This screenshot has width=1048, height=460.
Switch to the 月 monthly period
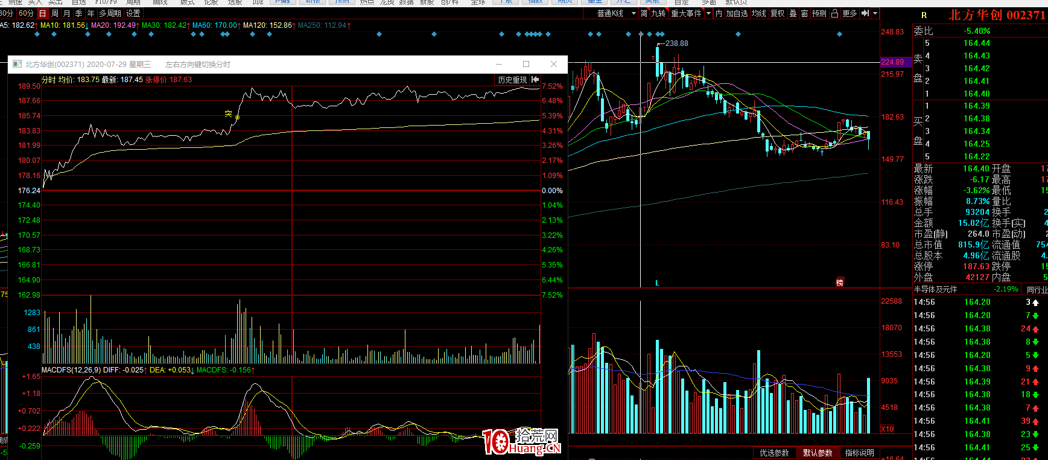pos(67,13)
